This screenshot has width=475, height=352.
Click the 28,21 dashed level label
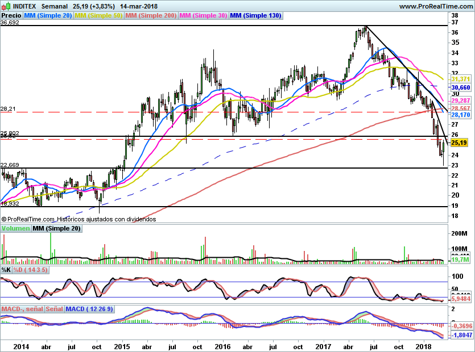coord(8,109)
